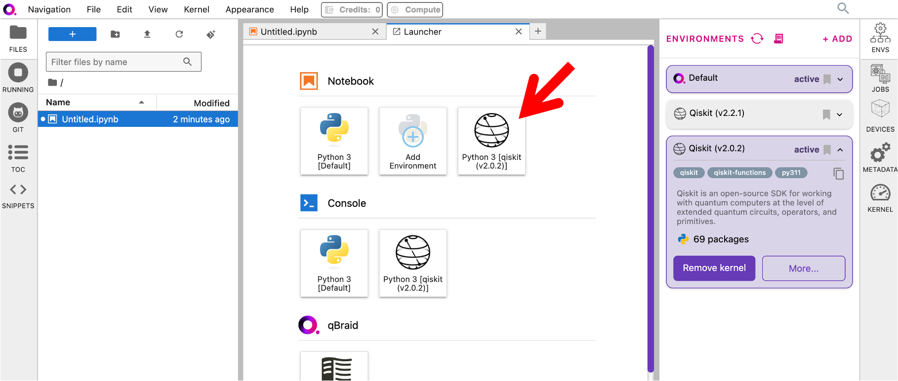Open the Envs panel icon
The width and height of the screenshot is (898, 381).
pyautogui.click(x=880, y=38)
